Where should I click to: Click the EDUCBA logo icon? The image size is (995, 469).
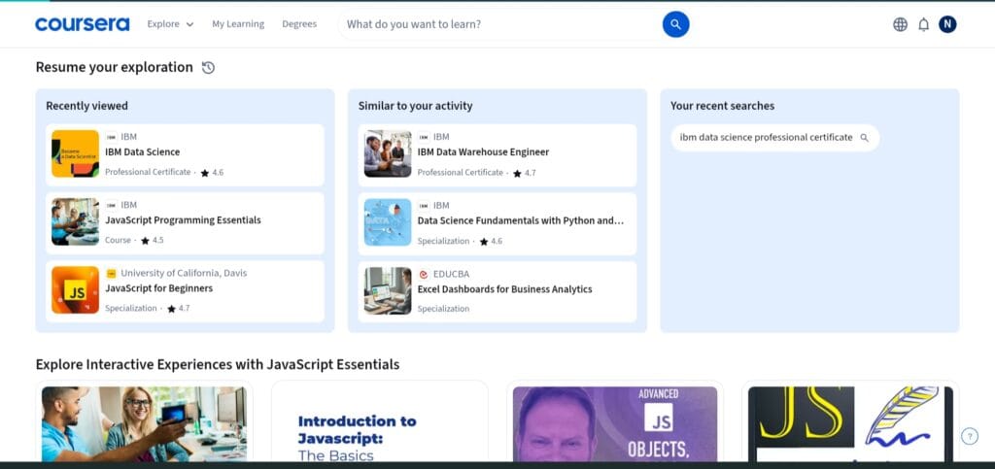click(x=424, y=274)
